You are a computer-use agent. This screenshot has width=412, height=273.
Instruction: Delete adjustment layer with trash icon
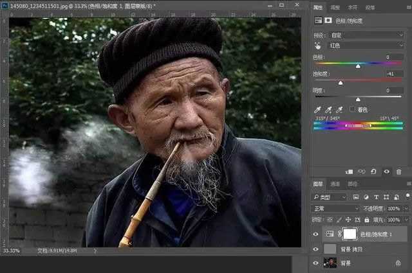click(x=399, y=172)
